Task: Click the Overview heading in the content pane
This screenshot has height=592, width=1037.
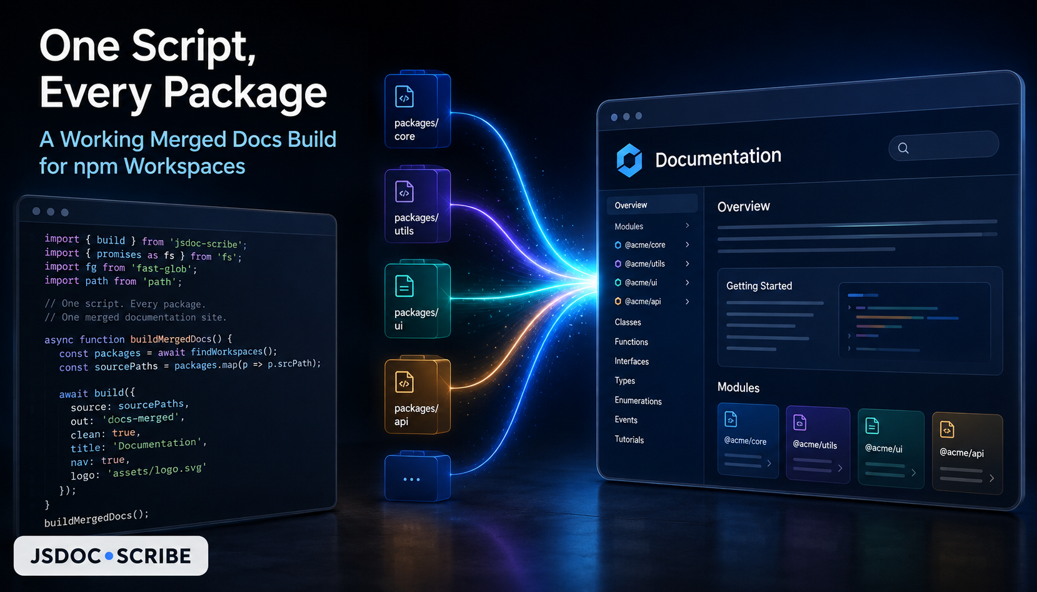Action: coord(744,206)
